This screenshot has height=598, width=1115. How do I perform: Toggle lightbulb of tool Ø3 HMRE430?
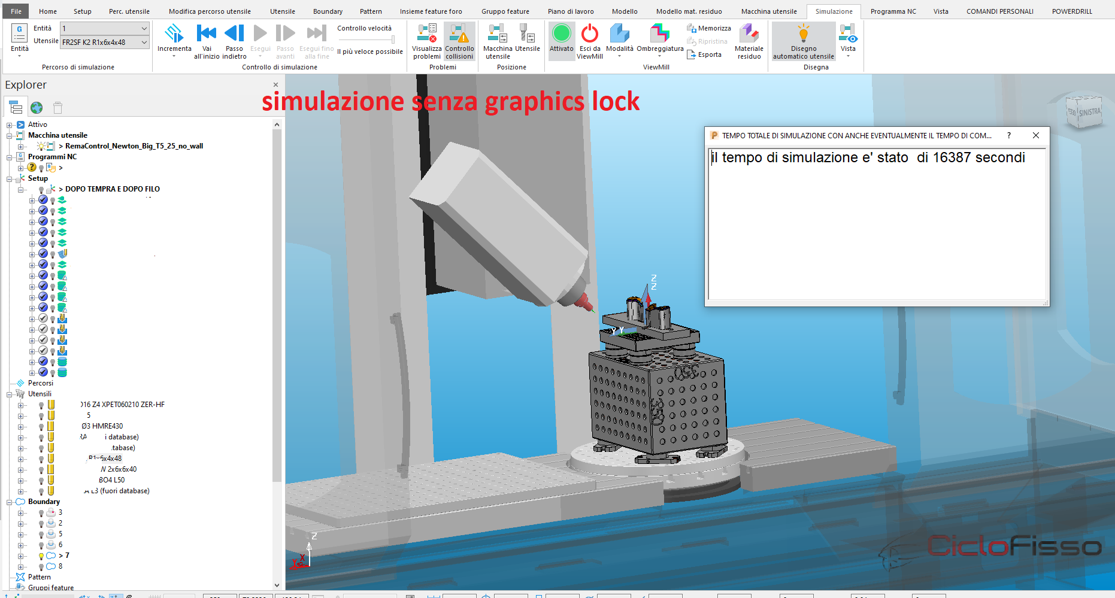41,427
